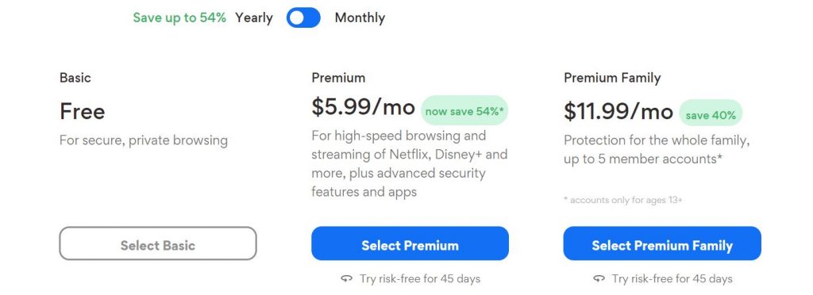
Task: Click the $5.99/mo price
Action: [363, 106]
